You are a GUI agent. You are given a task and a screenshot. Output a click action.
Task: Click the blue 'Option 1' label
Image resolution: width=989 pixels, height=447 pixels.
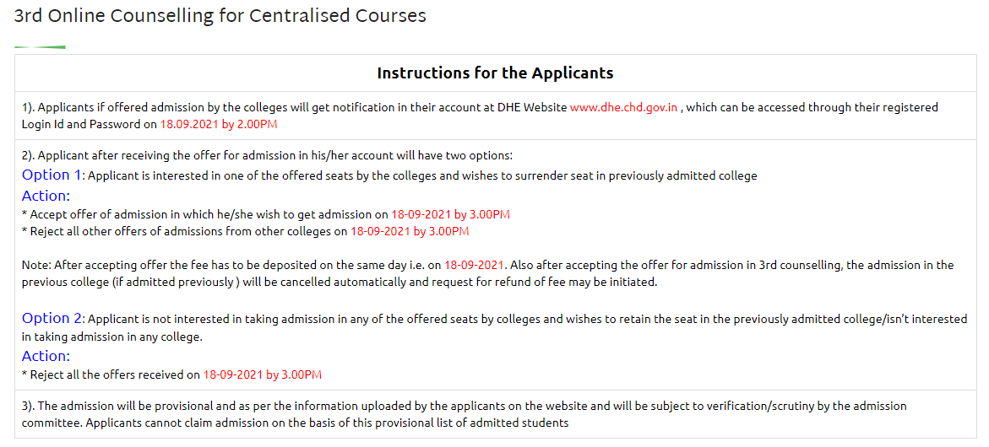click(x=52, y=175)
